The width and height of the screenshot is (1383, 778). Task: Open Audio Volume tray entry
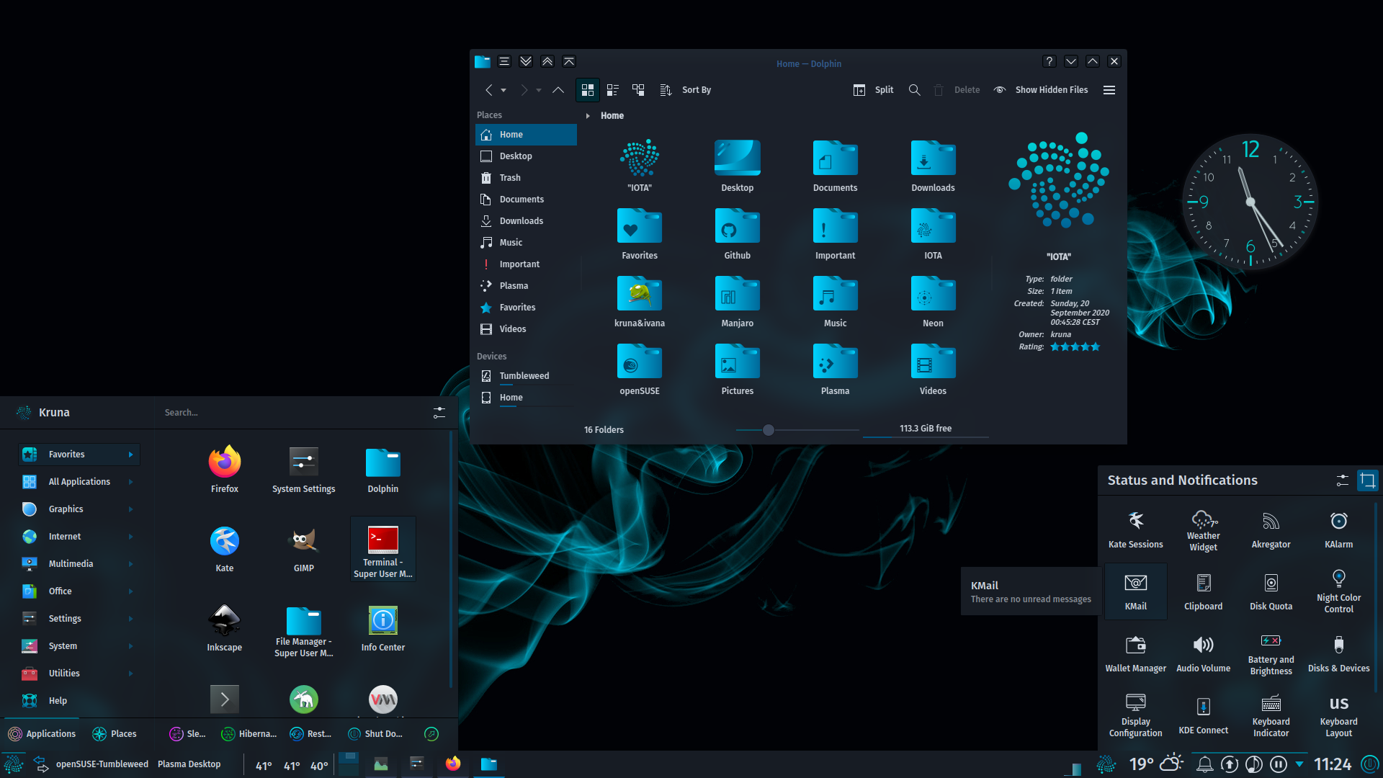click(1204, 654)
